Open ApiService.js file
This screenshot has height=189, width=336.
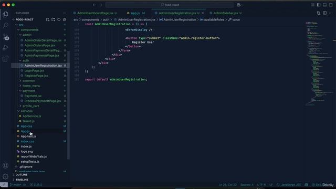tap(31, 116)
